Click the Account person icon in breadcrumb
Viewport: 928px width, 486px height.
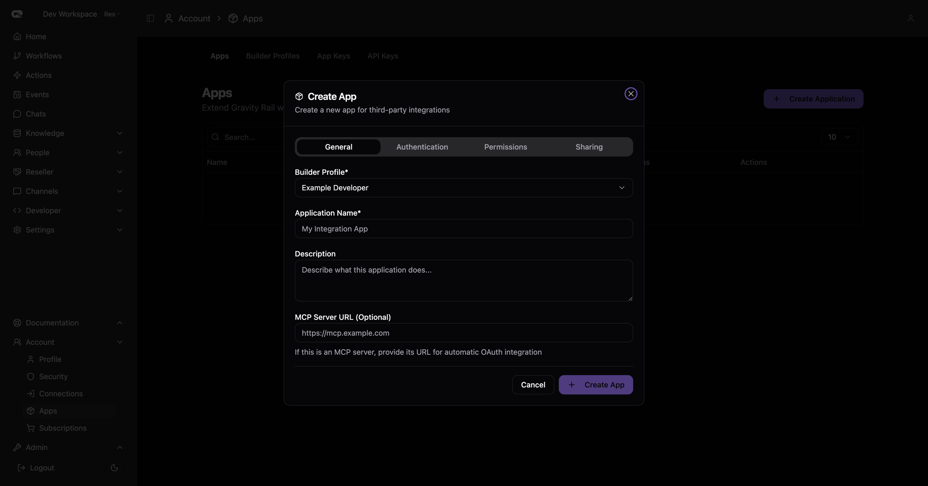point(168,18)
